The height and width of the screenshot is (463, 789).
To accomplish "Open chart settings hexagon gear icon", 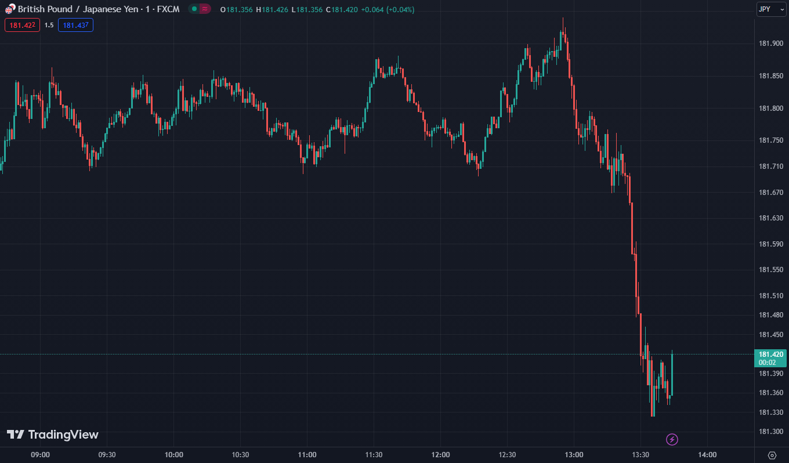I will (x=772, y=455).
